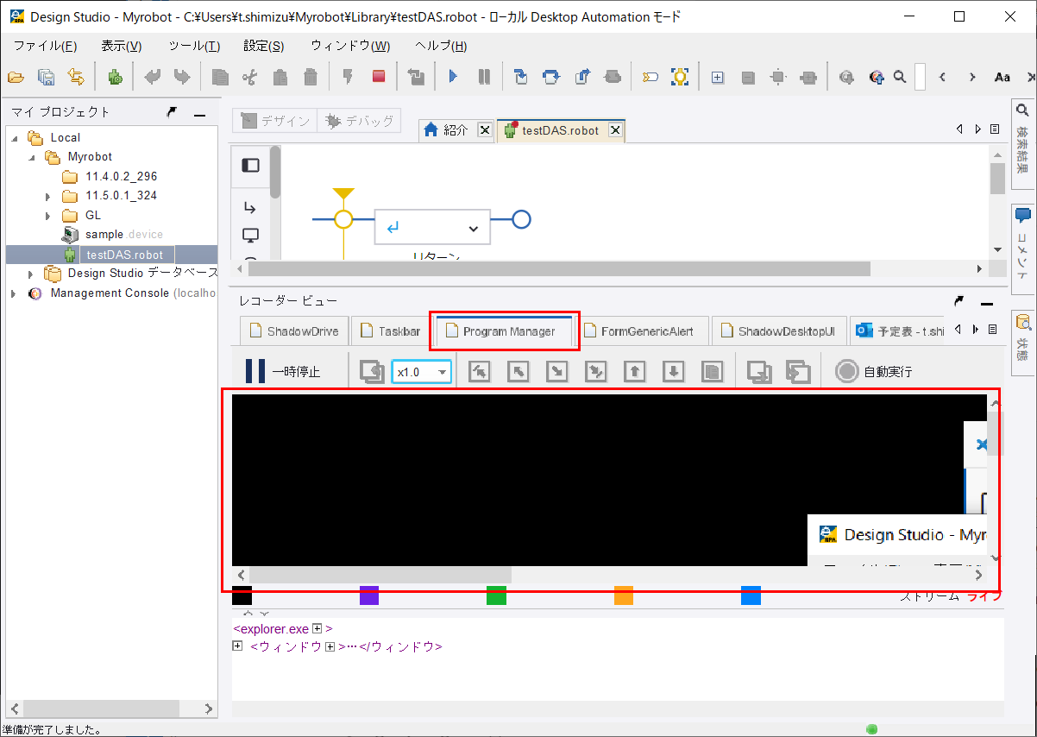The height and width of the screenshot is (737, 1037).
Task: Expand the 11.5.0.1_324 folder
Action: [x=48, y=196]
